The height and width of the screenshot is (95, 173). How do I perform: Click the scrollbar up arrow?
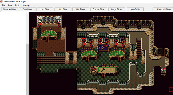click(x=27, y=13)
